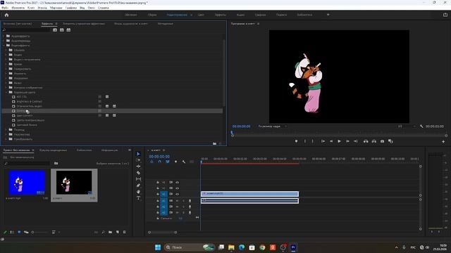Screen dimensions: 451x253
Task: Switch to Информация tab in Project panel
Action: (110, 150)
